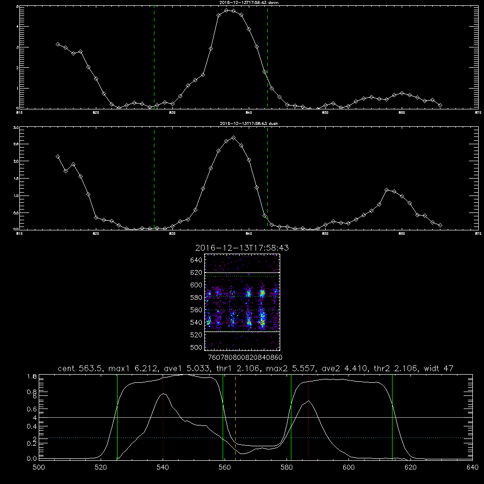Click the peak diamond marker in dawn plot
The width and height of the screenshot is (484, 484).
(226, 11)
